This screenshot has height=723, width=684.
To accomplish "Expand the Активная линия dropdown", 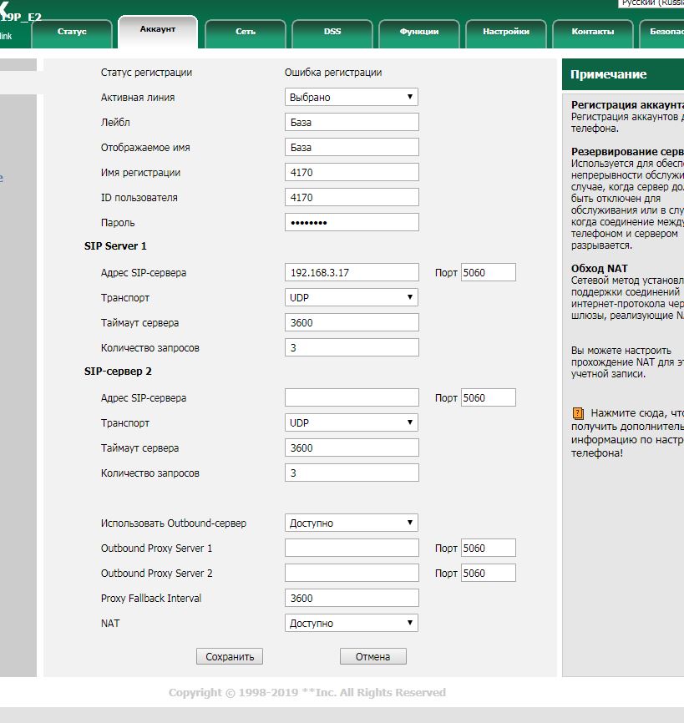I will click(351, 98).
